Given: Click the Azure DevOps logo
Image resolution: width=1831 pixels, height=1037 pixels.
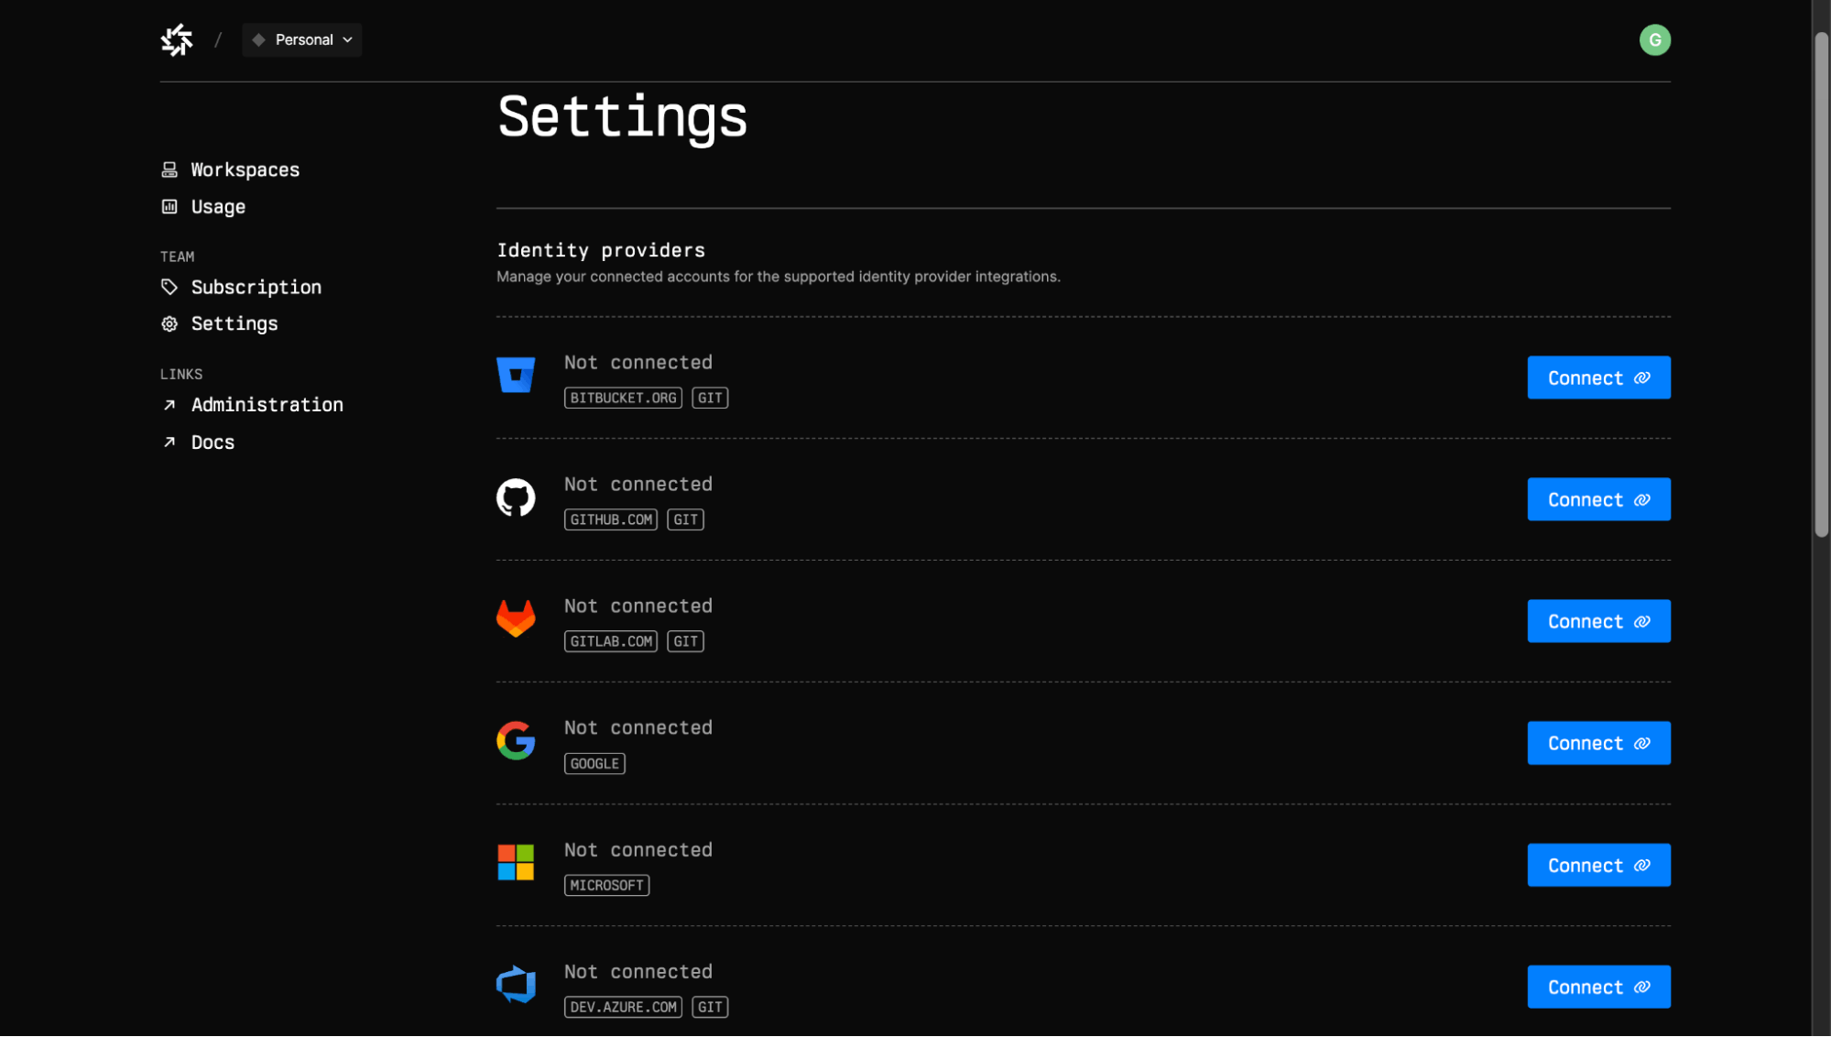Looking at the screenshot, I should (x=516, y=985).
